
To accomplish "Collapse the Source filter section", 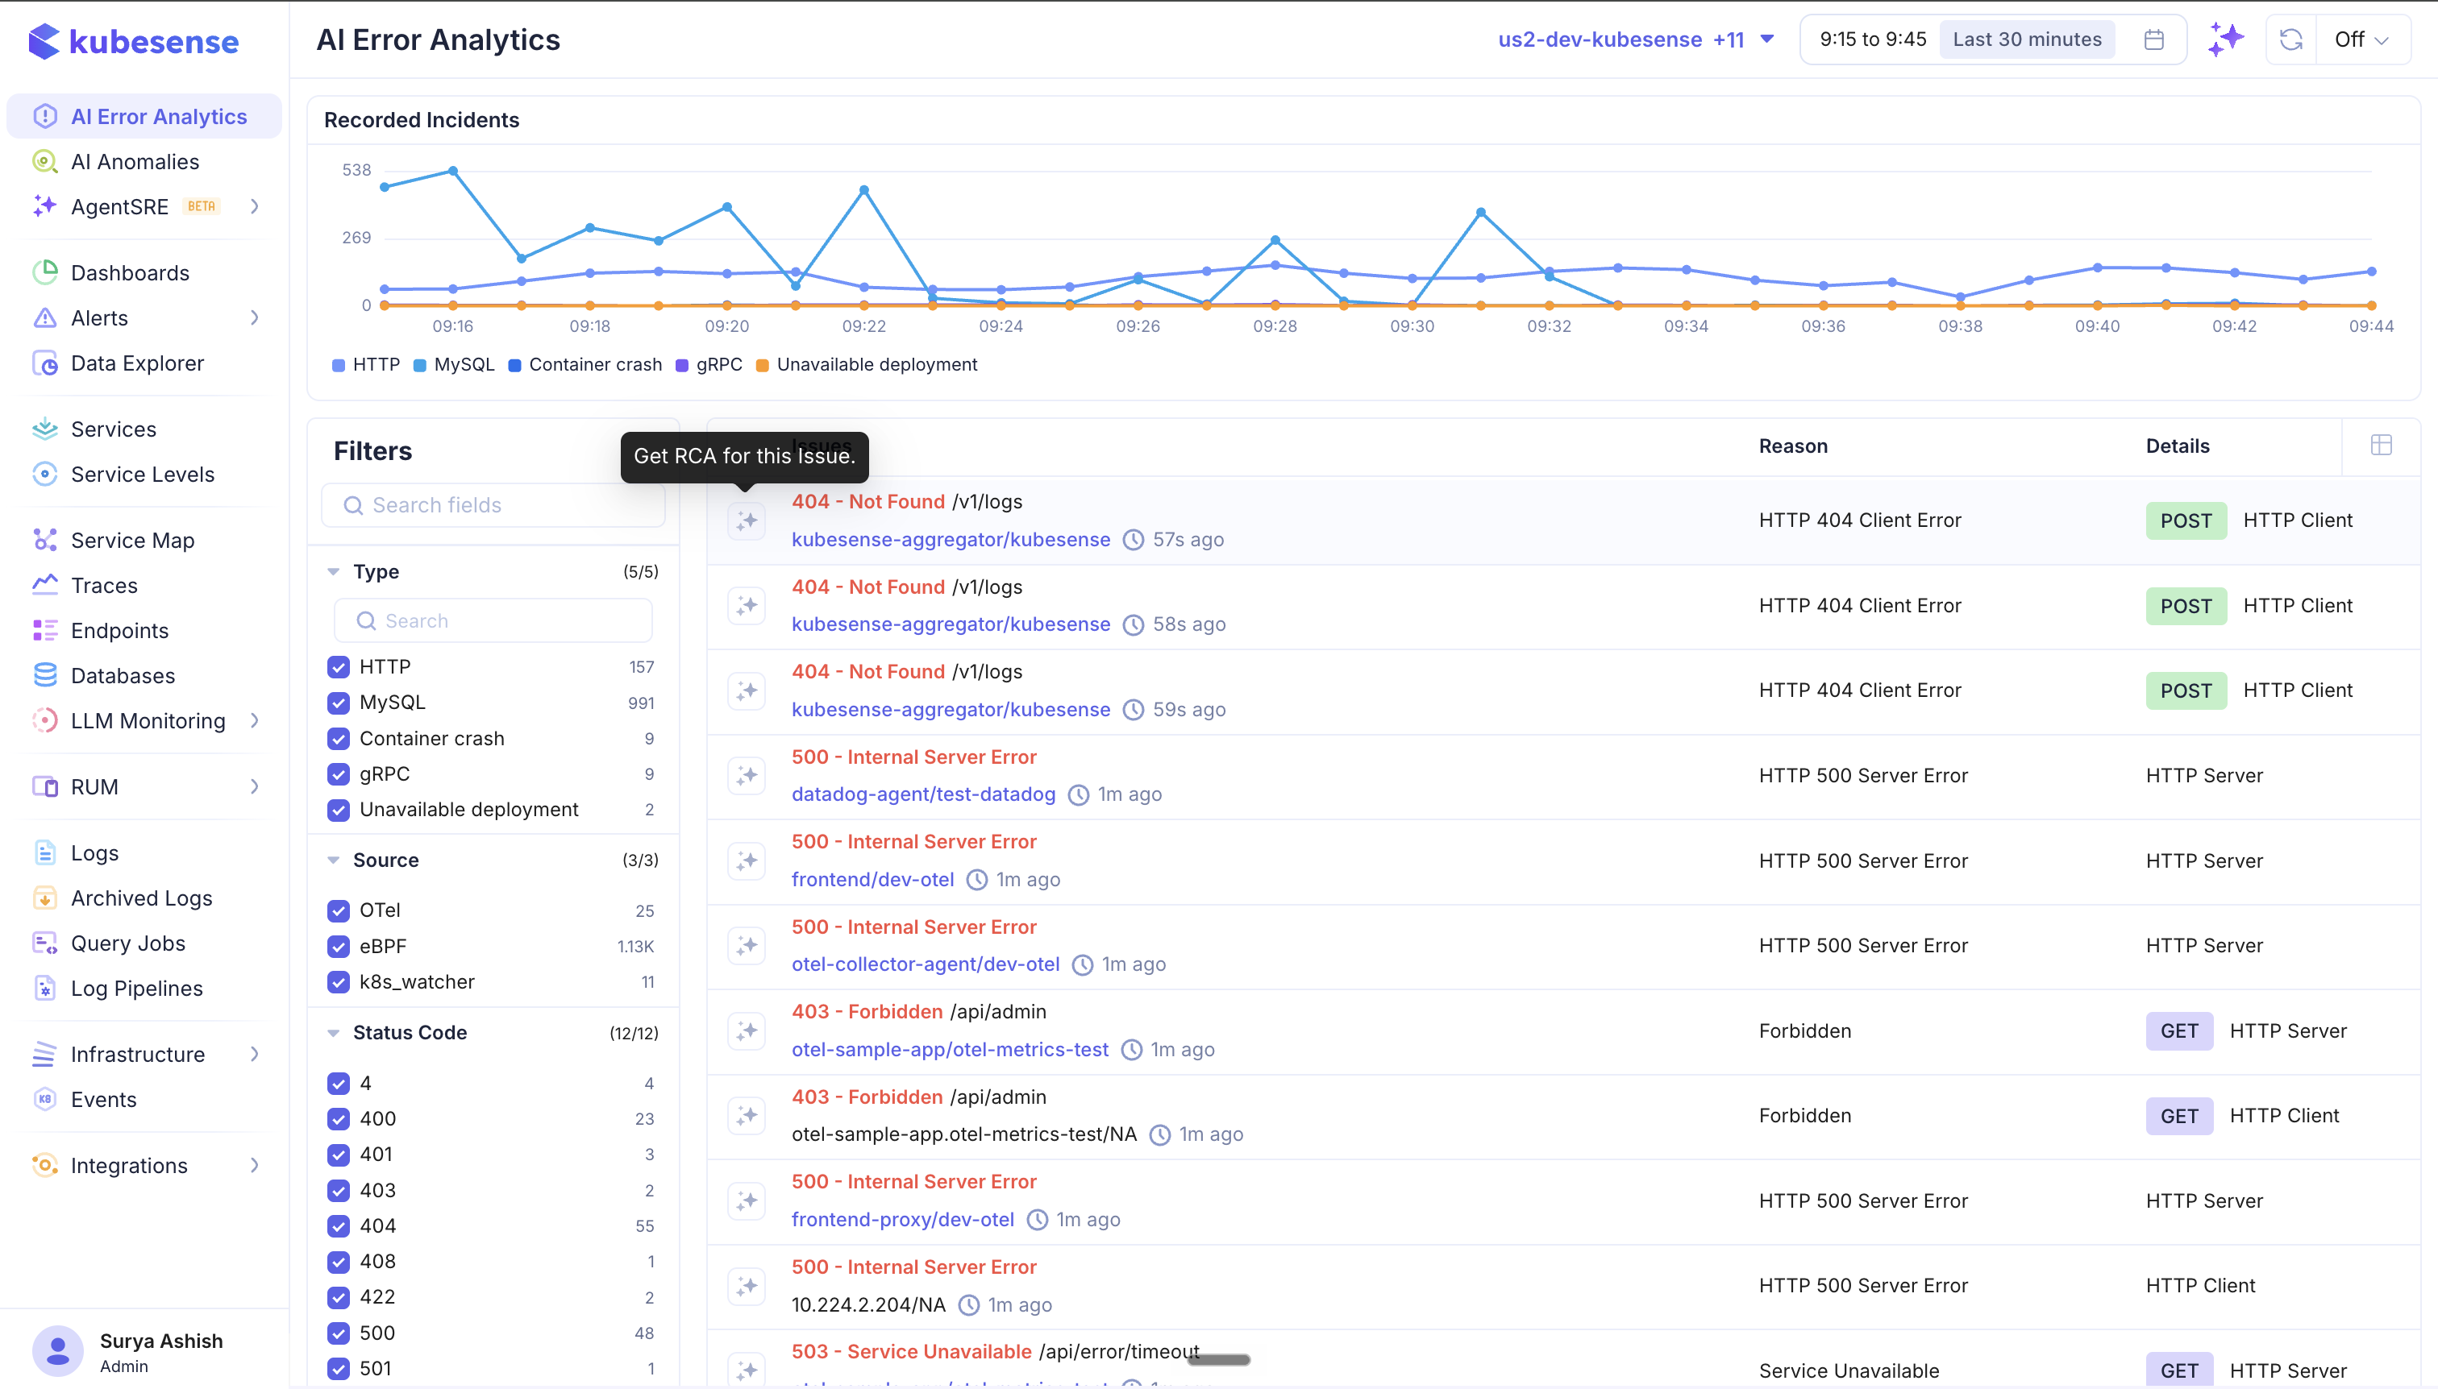I will pos(333,860).
